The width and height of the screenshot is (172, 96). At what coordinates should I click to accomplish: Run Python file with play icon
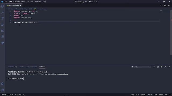[161, 5]
